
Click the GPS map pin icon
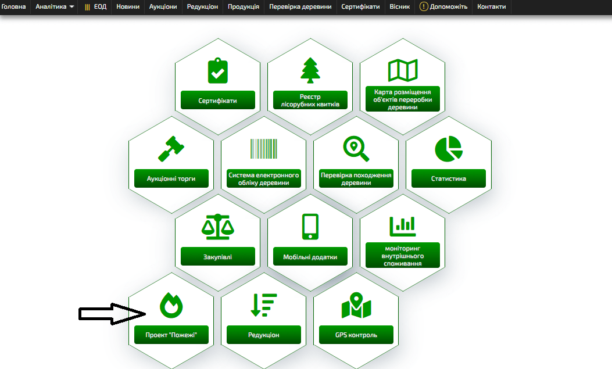[356, 305]
